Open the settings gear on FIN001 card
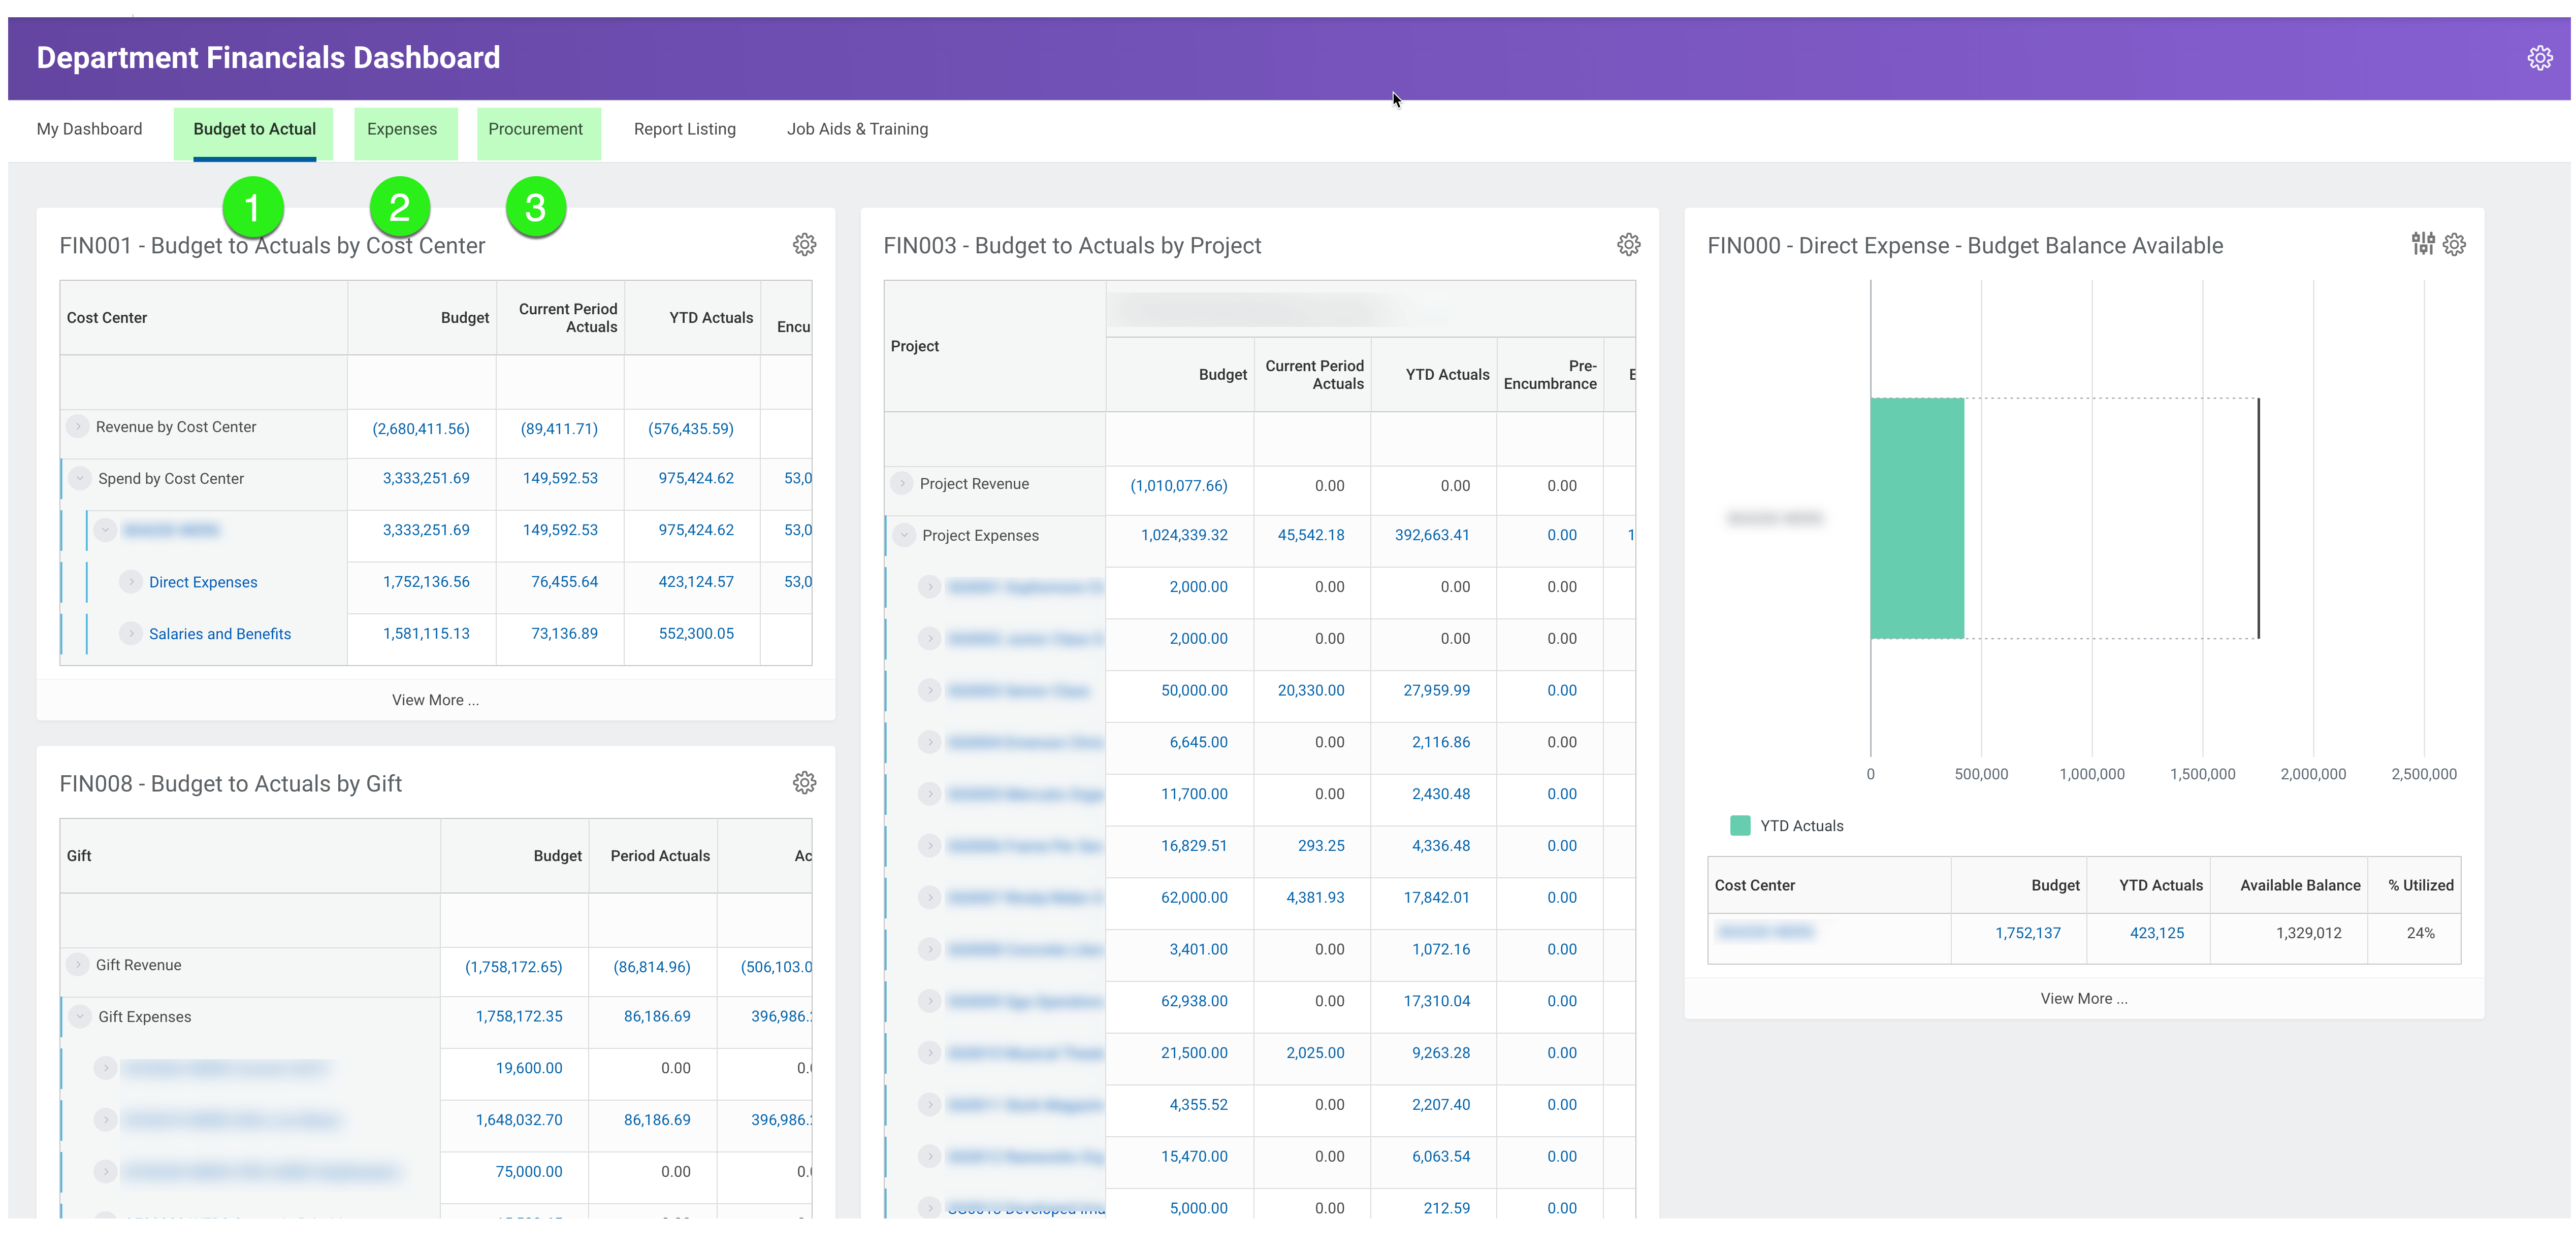The height and width of the screenshot is (1253, 2576). [804, 244]
